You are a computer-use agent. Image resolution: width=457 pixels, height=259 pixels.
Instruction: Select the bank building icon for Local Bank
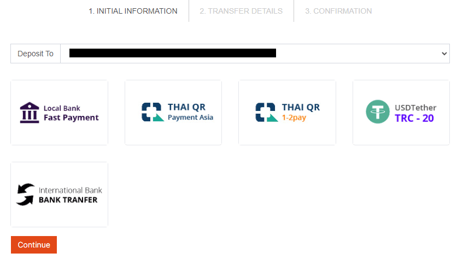coord(30,113)
